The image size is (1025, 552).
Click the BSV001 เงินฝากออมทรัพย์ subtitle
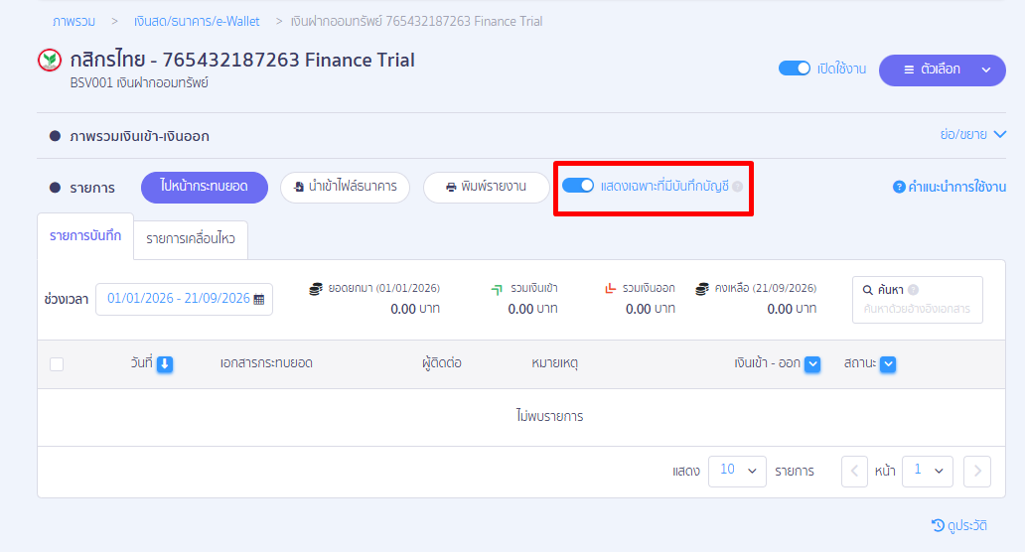(139, 83)
